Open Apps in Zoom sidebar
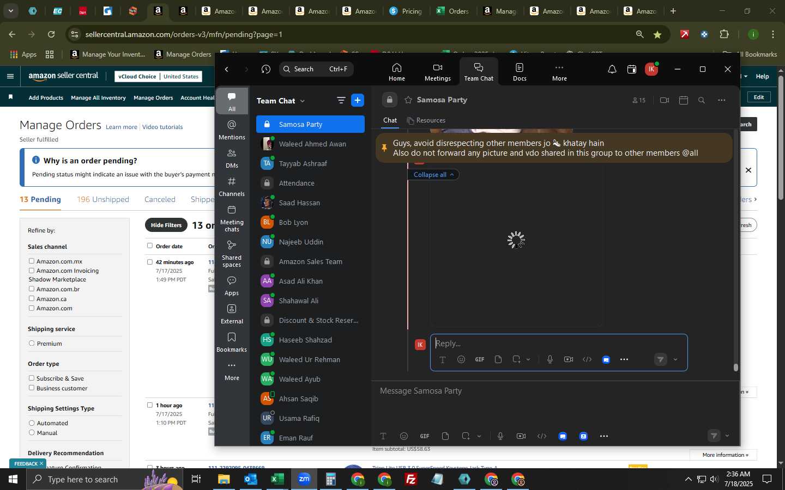This screenshot has width=785, height=490. click(x=232, y=286)
